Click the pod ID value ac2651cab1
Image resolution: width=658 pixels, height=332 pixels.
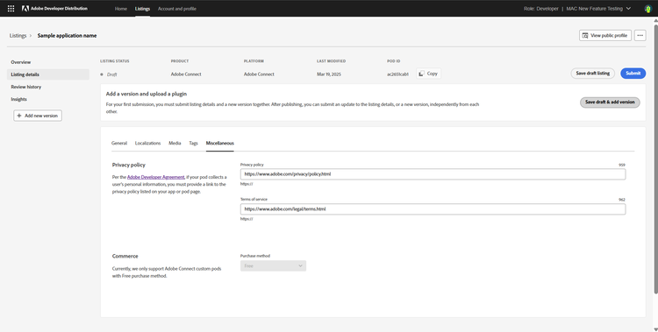click(397, 74)
